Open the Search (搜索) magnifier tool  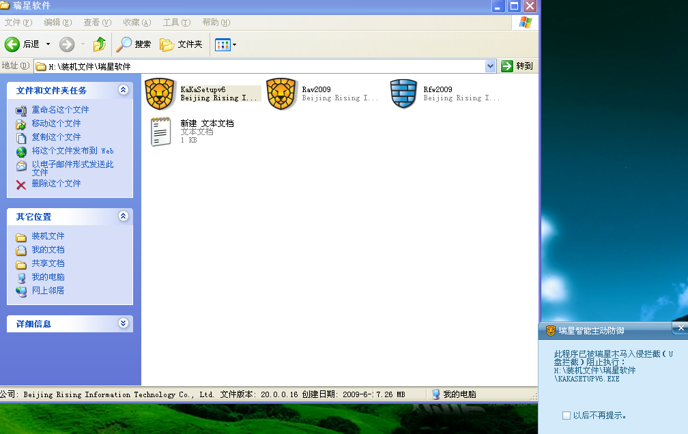pyautogui.click(x=134, y=44)
